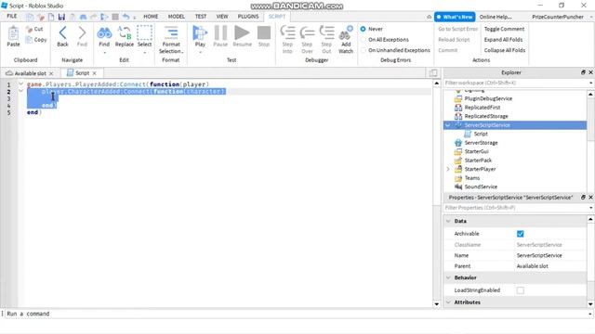Viewport: 595px width, 334px height.
Task: Switch to the MODEL ribbon tab
Action: pos(177,17)
